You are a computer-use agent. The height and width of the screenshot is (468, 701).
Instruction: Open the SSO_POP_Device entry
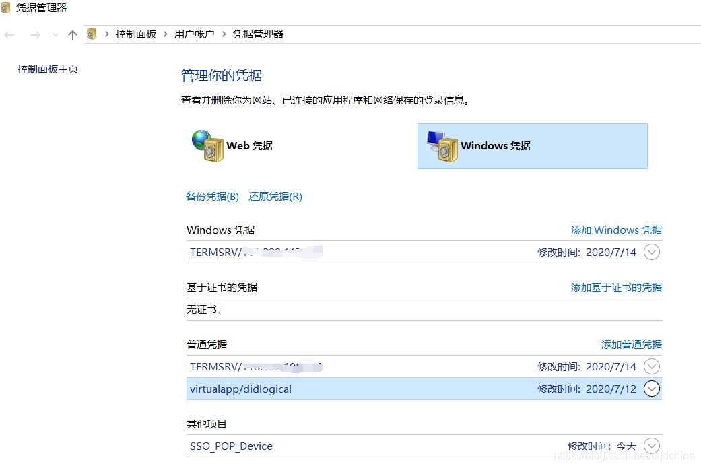point(424,446)
